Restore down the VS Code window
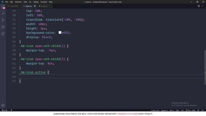 coord(197,2)
